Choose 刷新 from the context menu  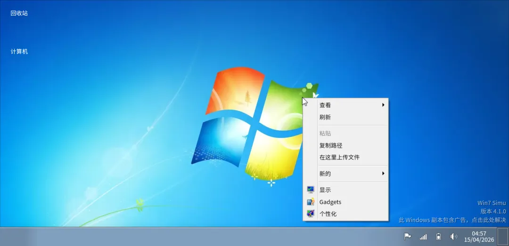click(x=346, y=117)
